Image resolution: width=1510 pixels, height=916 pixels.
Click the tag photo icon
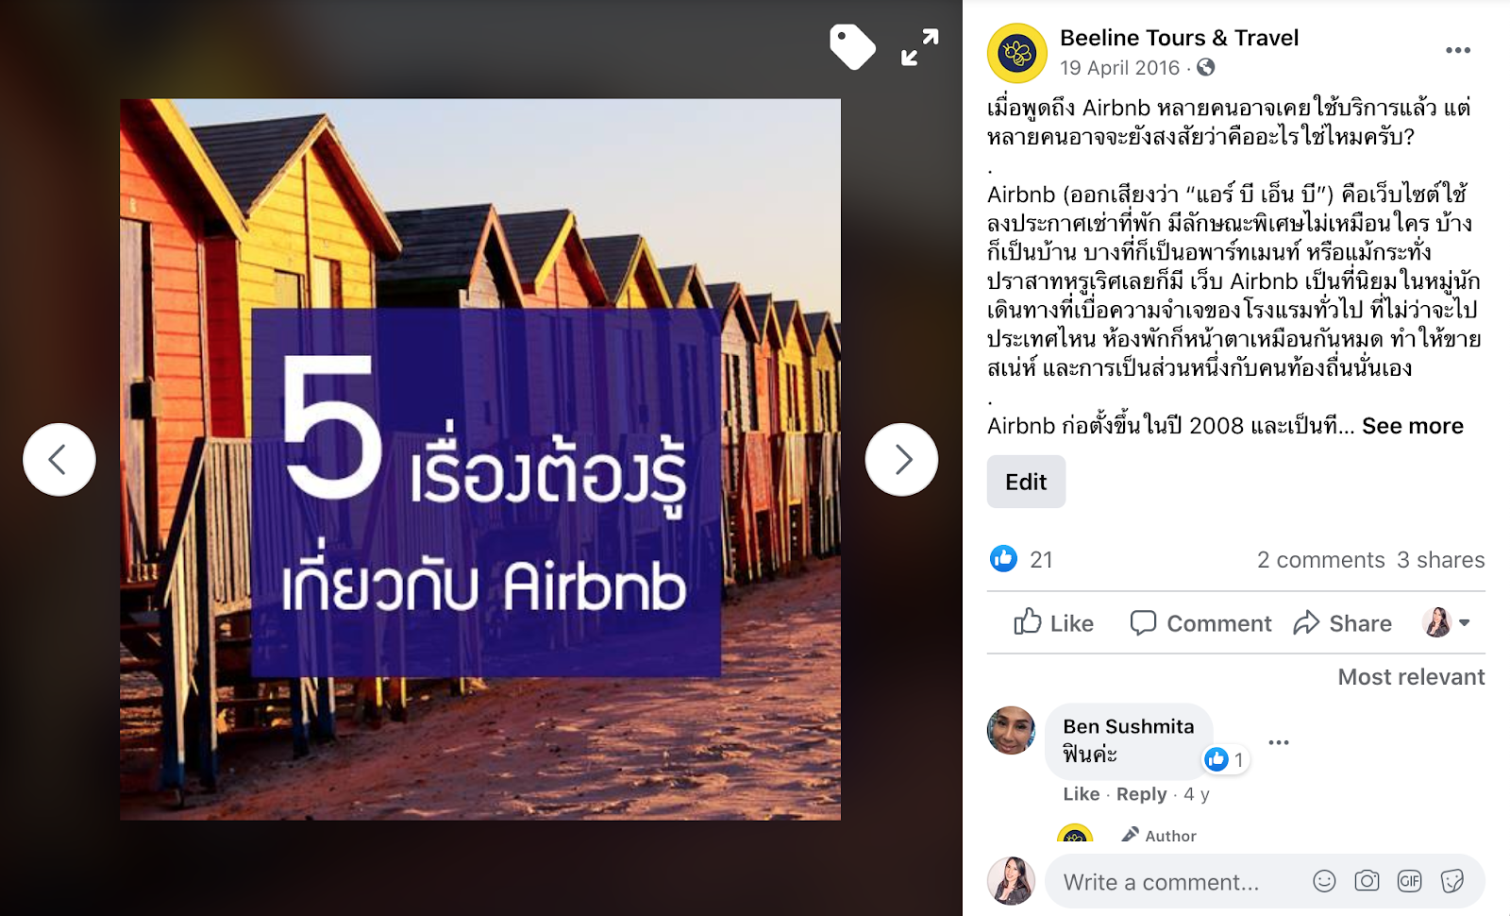pos(852,47)
